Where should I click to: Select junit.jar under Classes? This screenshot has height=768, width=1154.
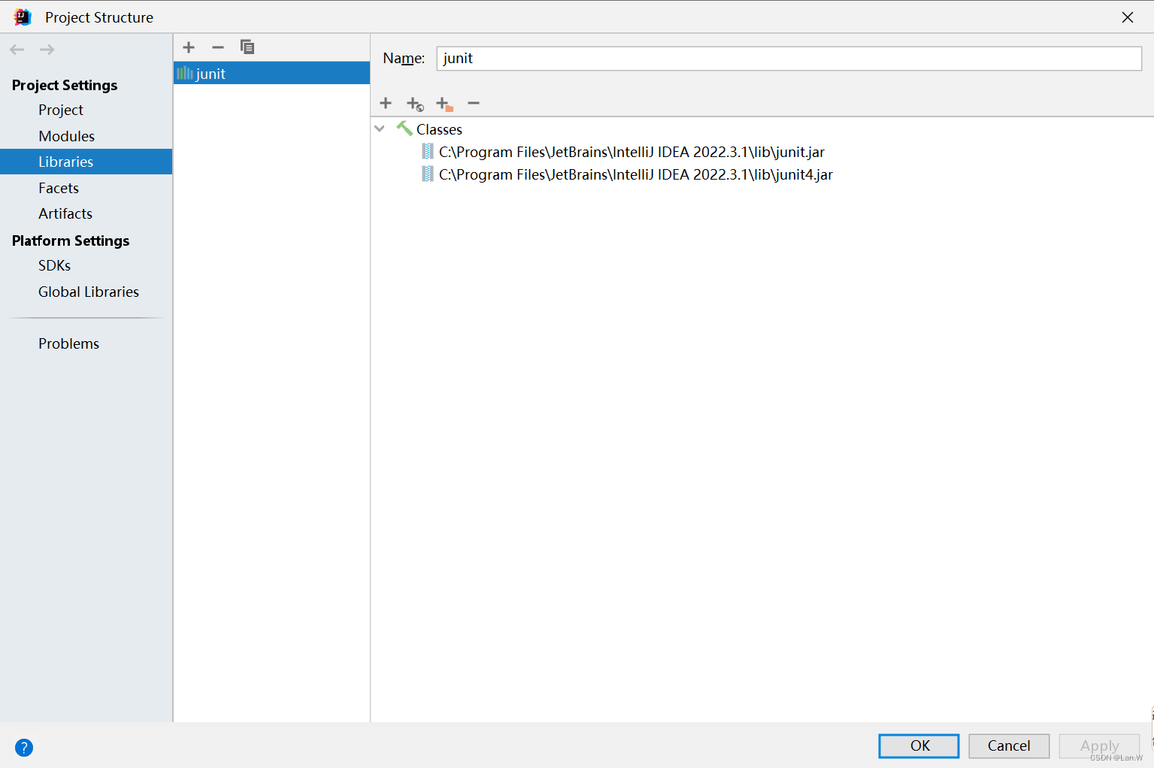[x=631, y=151]
